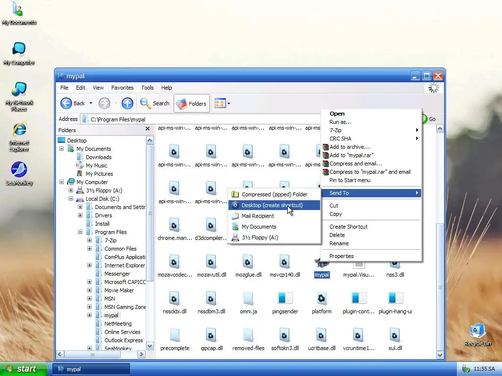Click the system tray security icon
Screen dimensions: 502x376
click(x=466, y=369)
